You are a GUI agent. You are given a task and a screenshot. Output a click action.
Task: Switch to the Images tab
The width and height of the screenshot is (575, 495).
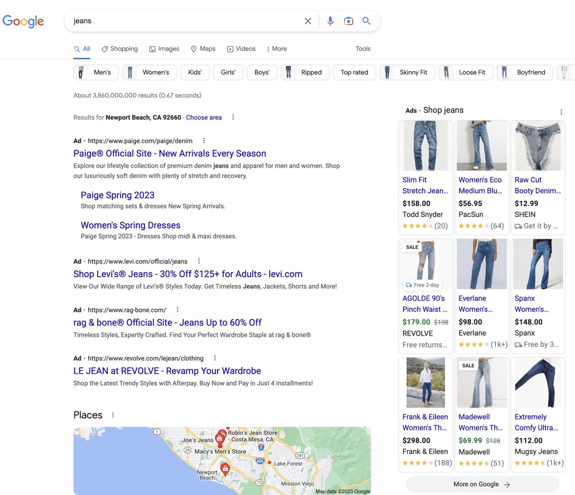(x=164, y=49)
